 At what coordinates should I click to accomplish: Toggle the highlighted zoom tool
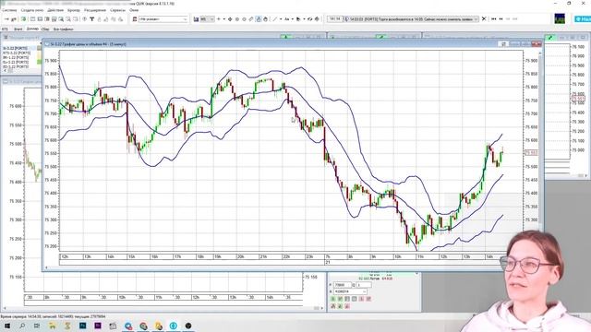(259, 19)
